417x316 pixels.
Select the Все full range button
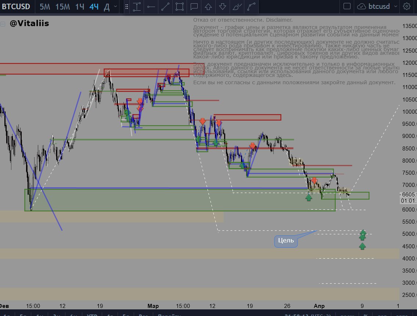143,315
